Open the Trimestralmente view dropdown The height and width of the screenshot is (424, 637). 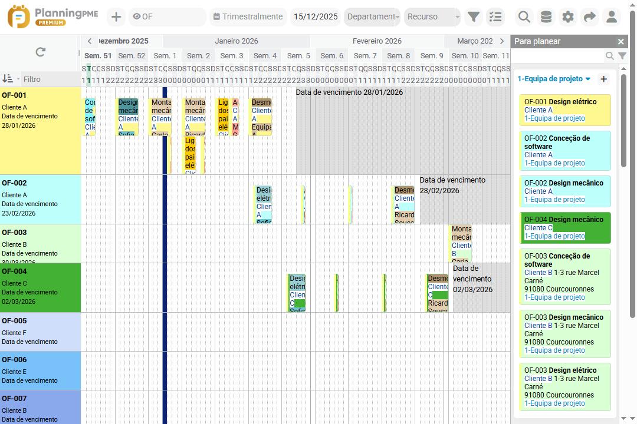pyautogui.click(x=247, y=16)
